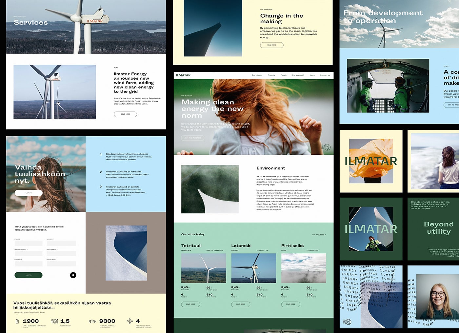This screenshot has height=333, width=459.
Task: Open the All Projects link
Action: tap(319, 235)
